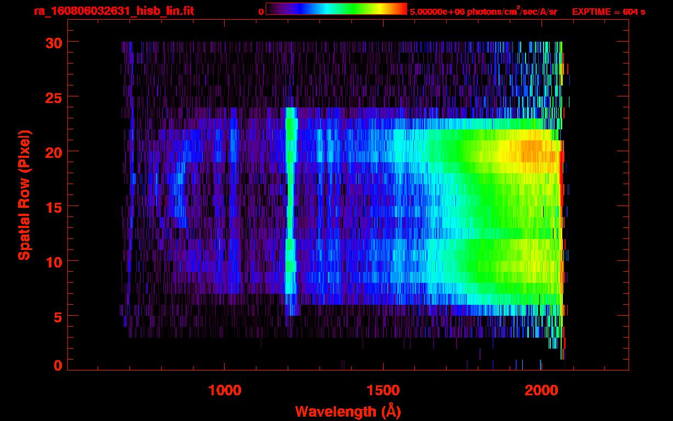Click the color scale bar legend
Screen dimensions: 673x421
pyautogui.click(x=336, y=9)
